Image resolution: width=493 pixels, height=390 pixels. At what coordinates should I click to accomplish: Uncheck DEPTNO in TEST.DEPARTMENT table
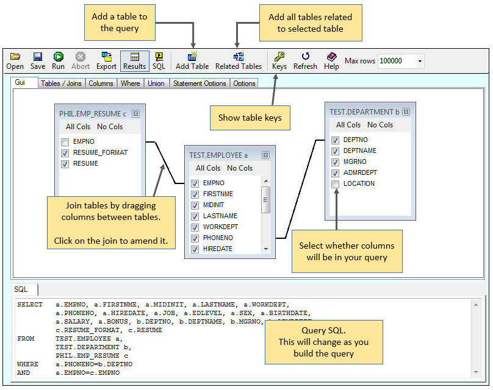tap(335, 140)
